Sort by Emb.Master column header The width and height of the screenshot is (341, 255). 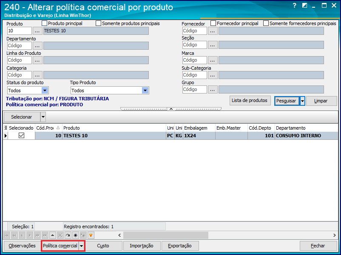tap(231, 128)
